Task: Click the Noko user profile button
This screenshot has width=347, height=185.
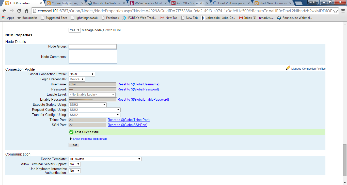Action: 313,2
